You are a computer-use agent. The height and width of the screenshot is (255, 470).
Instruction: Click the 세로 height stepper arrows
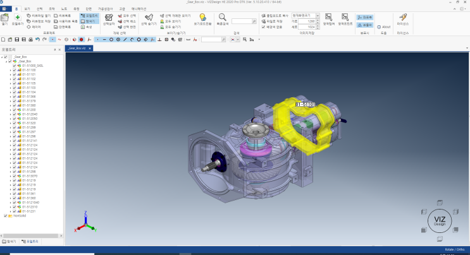(318, 27)
